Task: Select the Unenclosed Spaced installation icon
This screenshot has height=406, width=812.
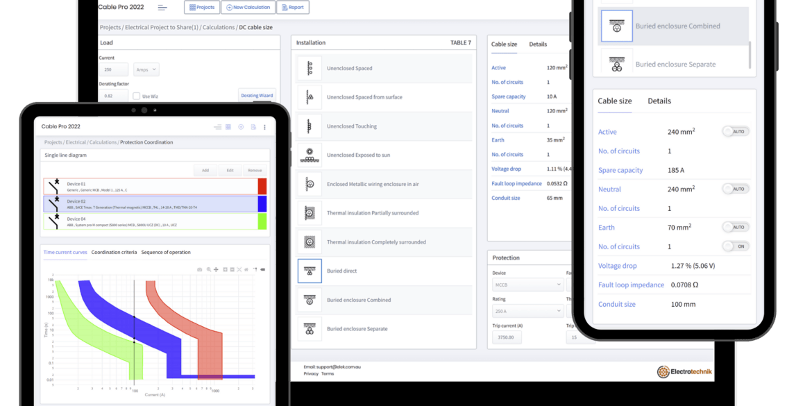Action: coord(309,67)
